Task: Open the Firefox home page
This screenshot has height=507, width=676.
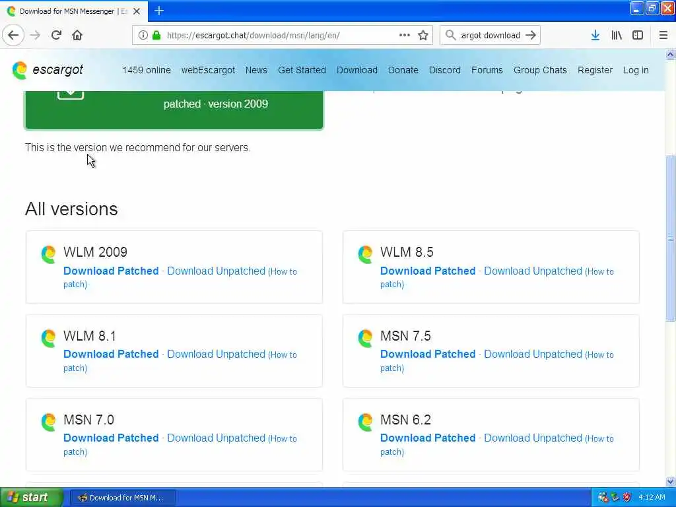Action: [77, 36]
